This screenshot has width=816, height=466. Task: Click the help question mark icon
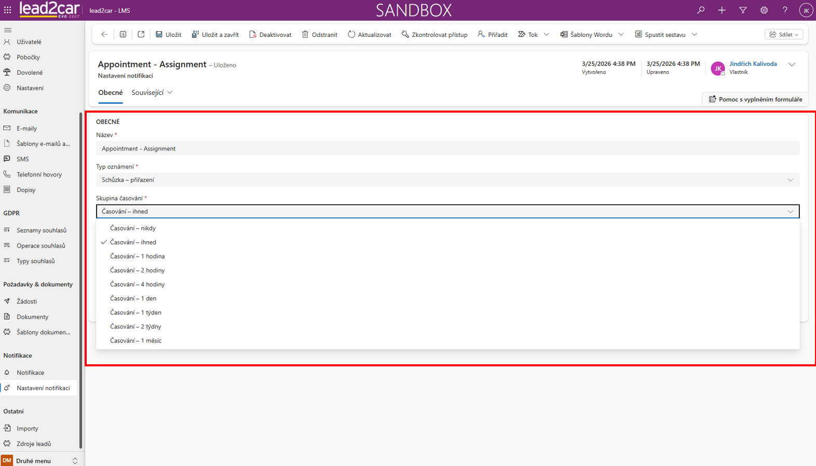785,10
